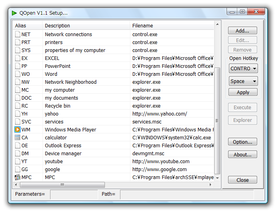Click the file icon next to NET alias
Viewport: 277px width, 212px height.
pyautogui.click(x=17, y=35)
